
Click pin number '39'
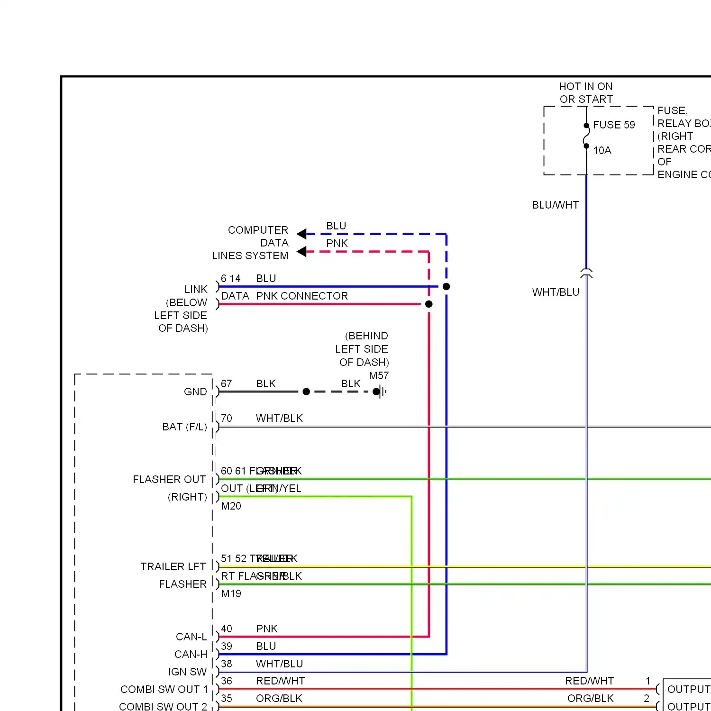[227, 646]
